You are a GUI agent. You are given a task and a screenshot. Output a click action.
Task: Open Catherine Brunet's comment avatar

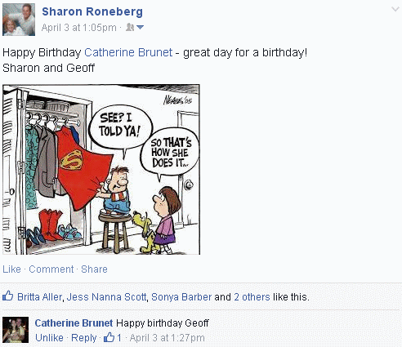click(x=16, y=330)
